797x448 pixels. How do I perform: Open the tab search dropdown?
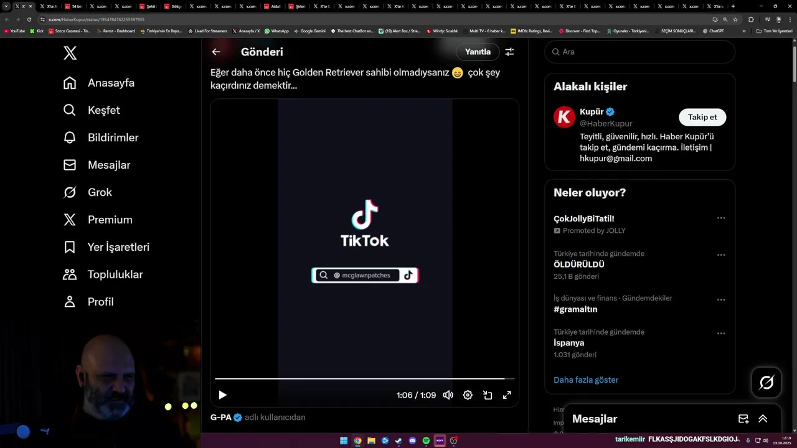pyautogui.click(x=6, y=6)
